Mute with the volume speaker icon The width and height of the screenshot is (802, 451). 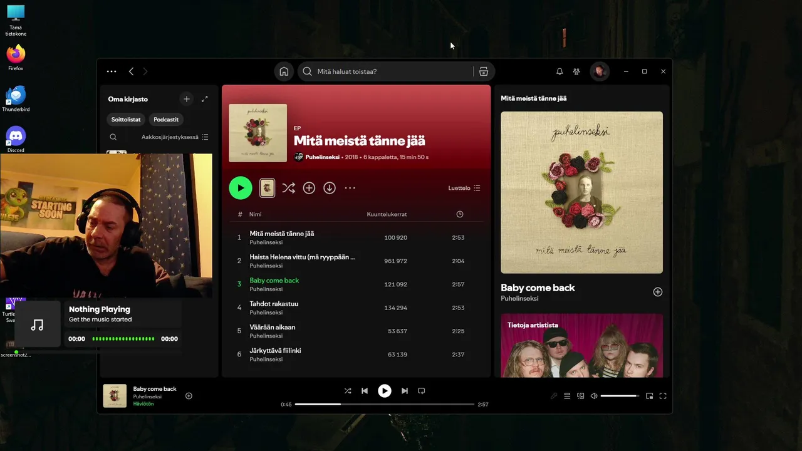594,396
